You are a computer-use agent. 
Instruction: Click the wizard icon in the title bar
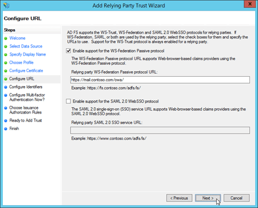point(6,5)
